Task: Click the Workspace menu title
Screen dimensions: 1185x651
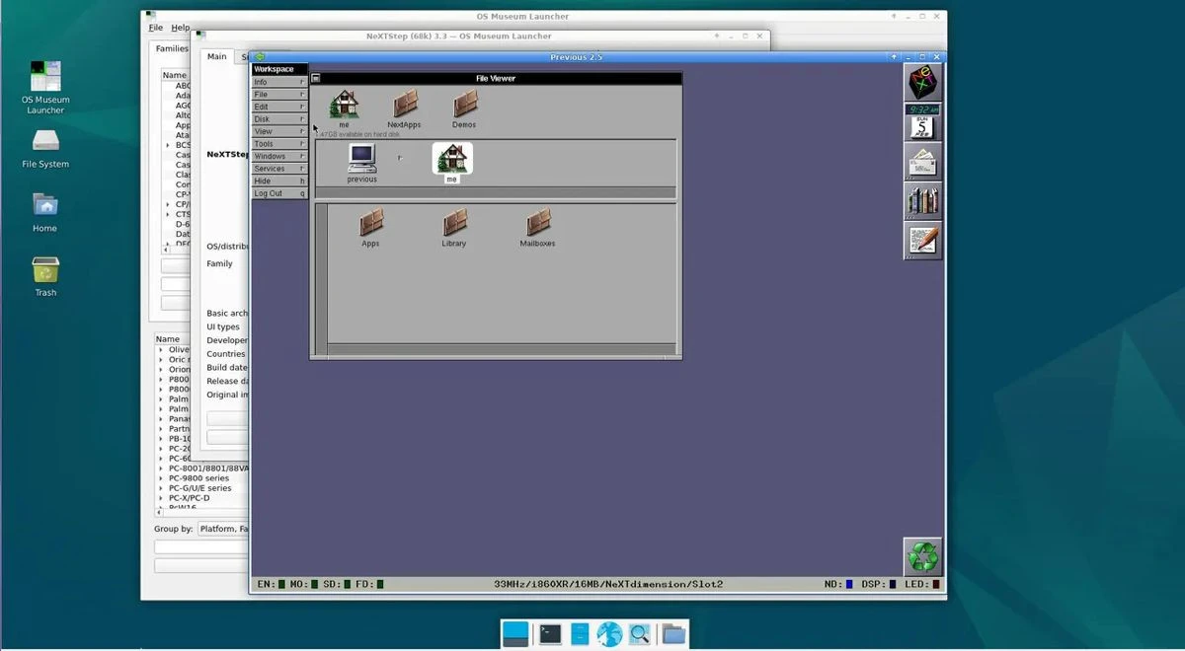Action: click(x=279, y=69)
